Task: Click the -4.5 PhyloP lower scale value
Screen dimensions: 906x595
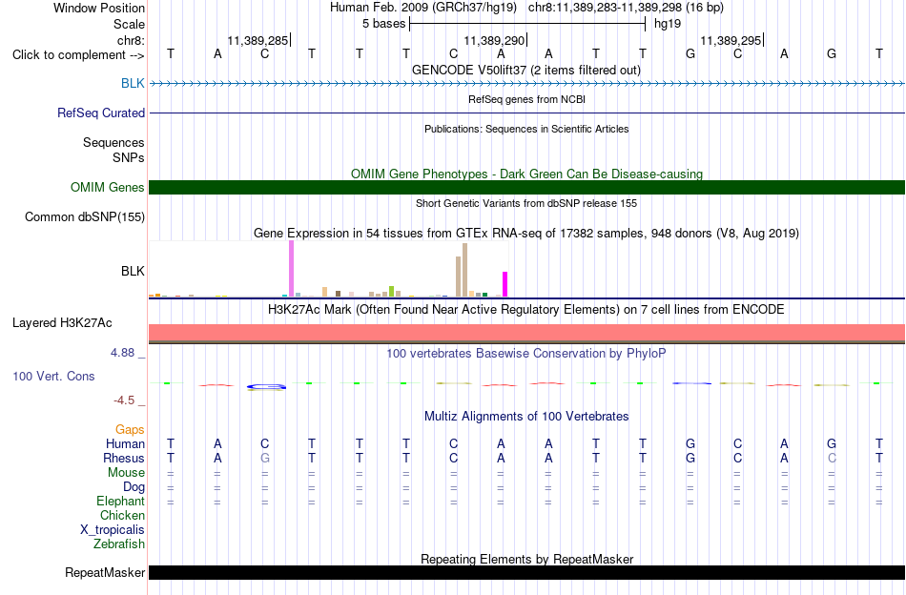Action: tap(124, 400)
